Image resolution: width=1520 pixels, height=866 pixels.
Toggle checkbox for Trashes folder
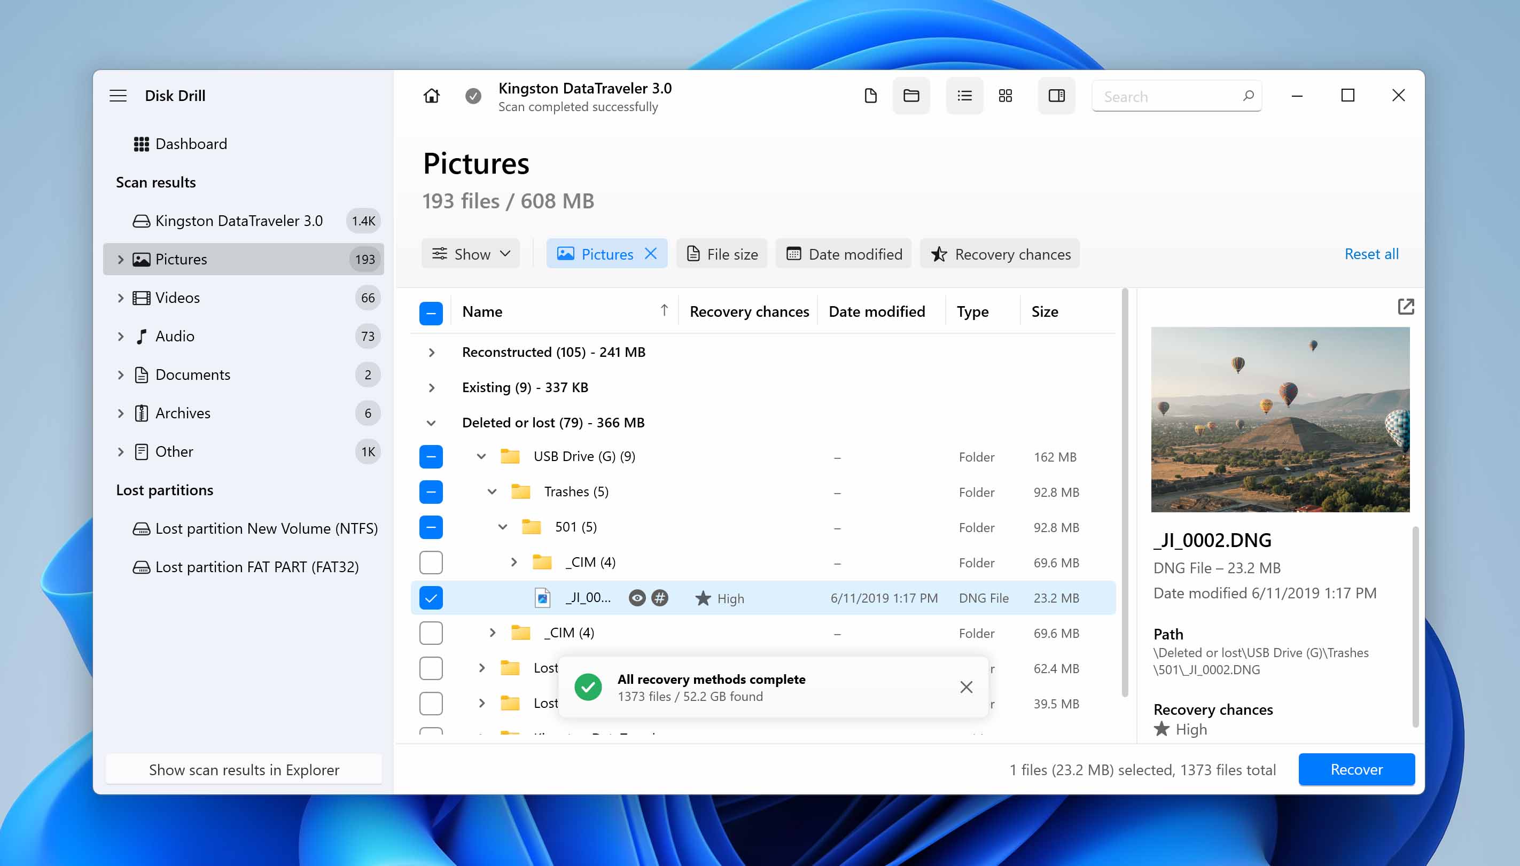[x=431, y=492]
